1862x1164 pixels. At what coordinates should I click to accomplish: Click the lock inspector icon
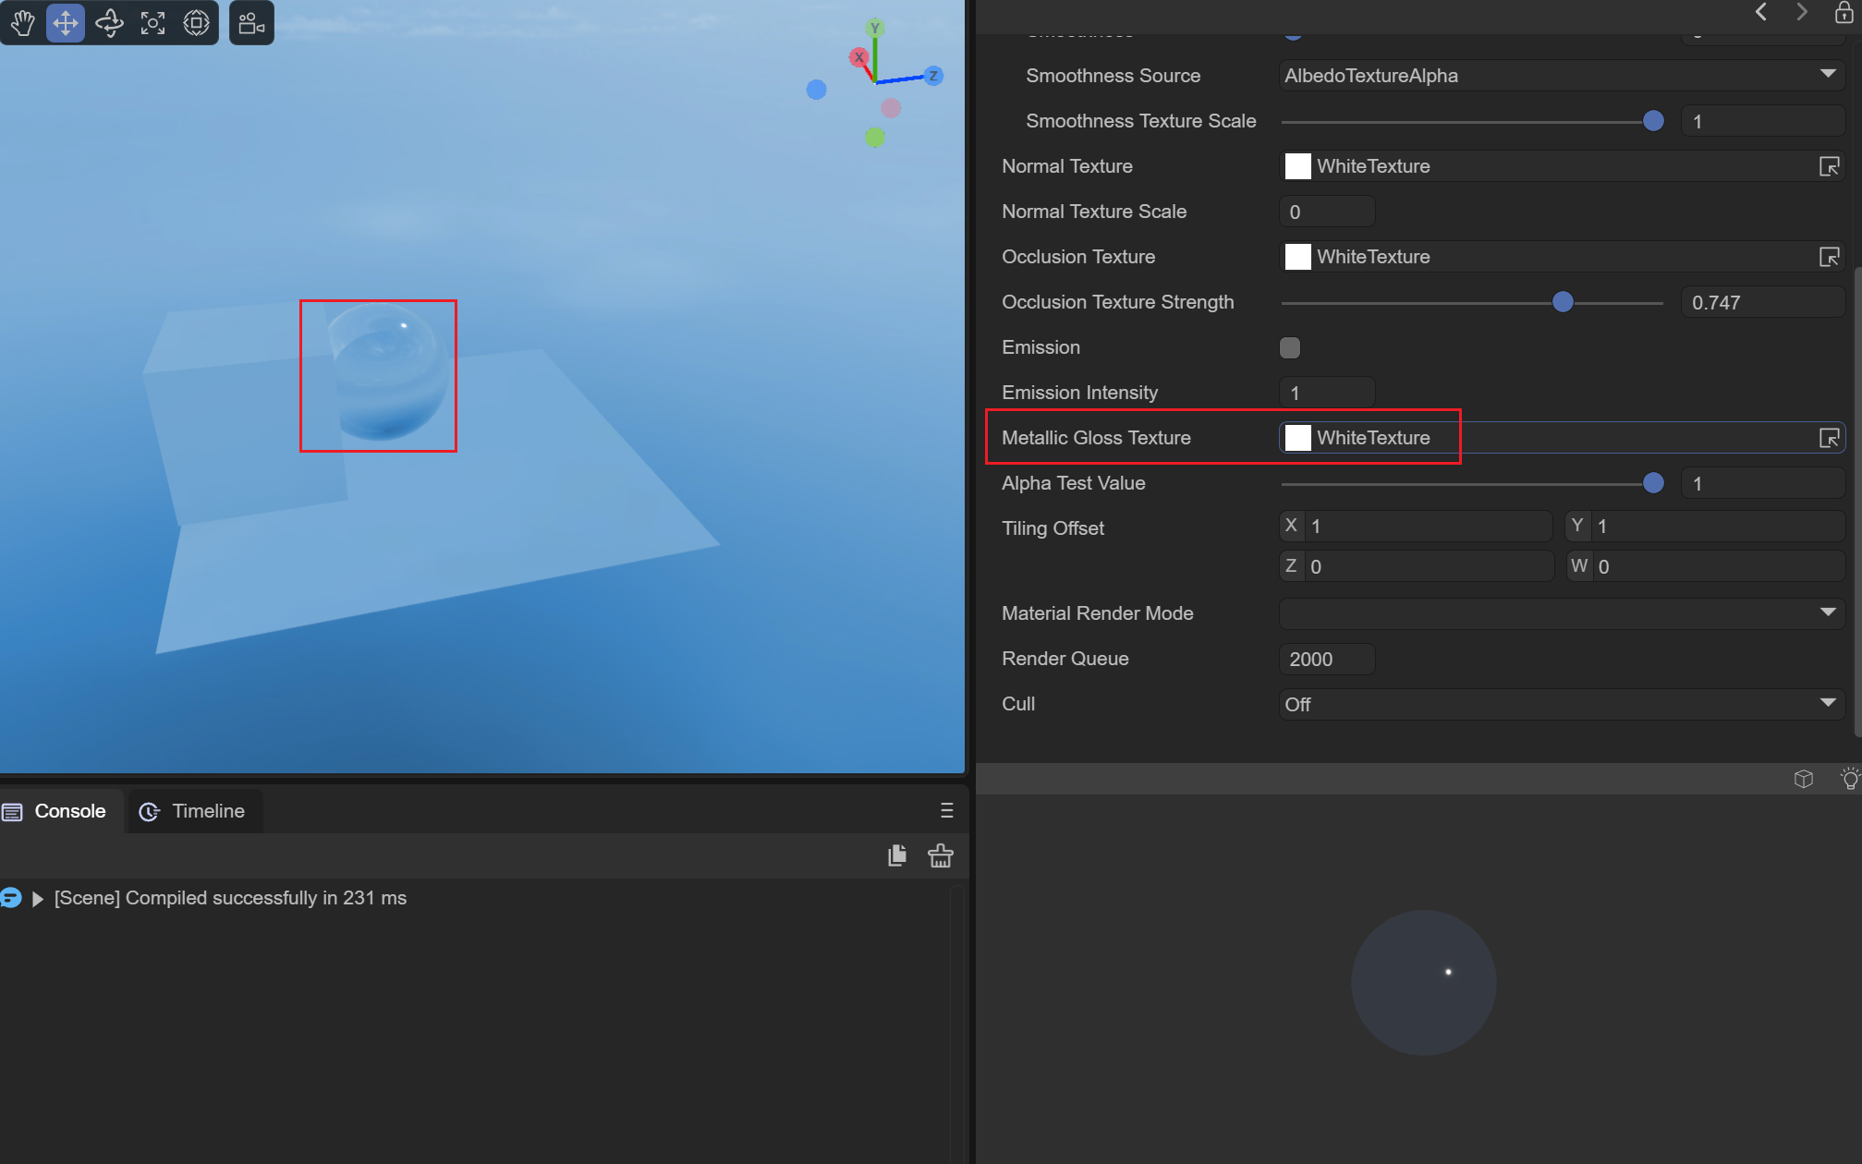1843,12
